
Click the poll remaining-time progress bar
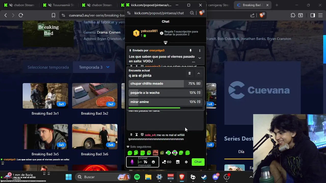[166, 108]
